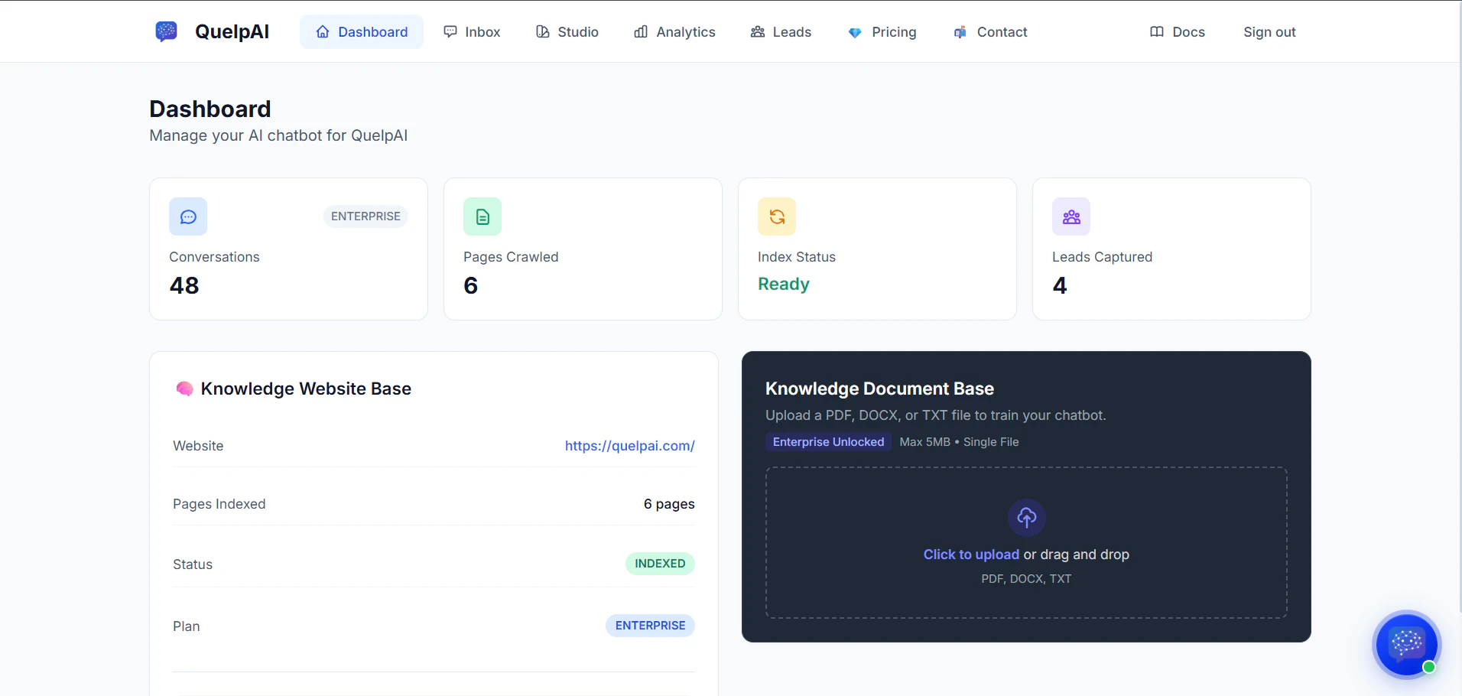Click the Inbox message icon

(x=450, y=32)
